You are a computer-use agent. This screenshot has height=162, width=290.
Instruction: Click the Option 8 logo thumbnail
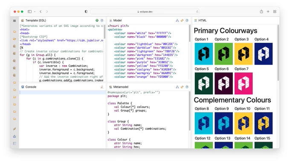203,123
